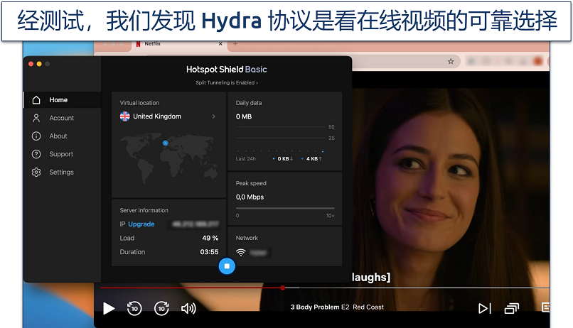Image resolution: width=573 pixels, height=328 pixels.
Task: Skip to the next episode
Action: (x=485, y=309)
